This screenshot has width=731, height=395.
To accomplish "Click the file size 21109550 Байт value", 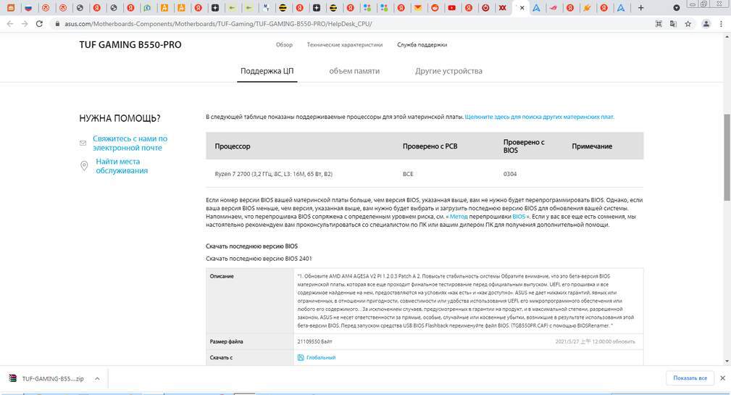I will (x=314, y=342).
